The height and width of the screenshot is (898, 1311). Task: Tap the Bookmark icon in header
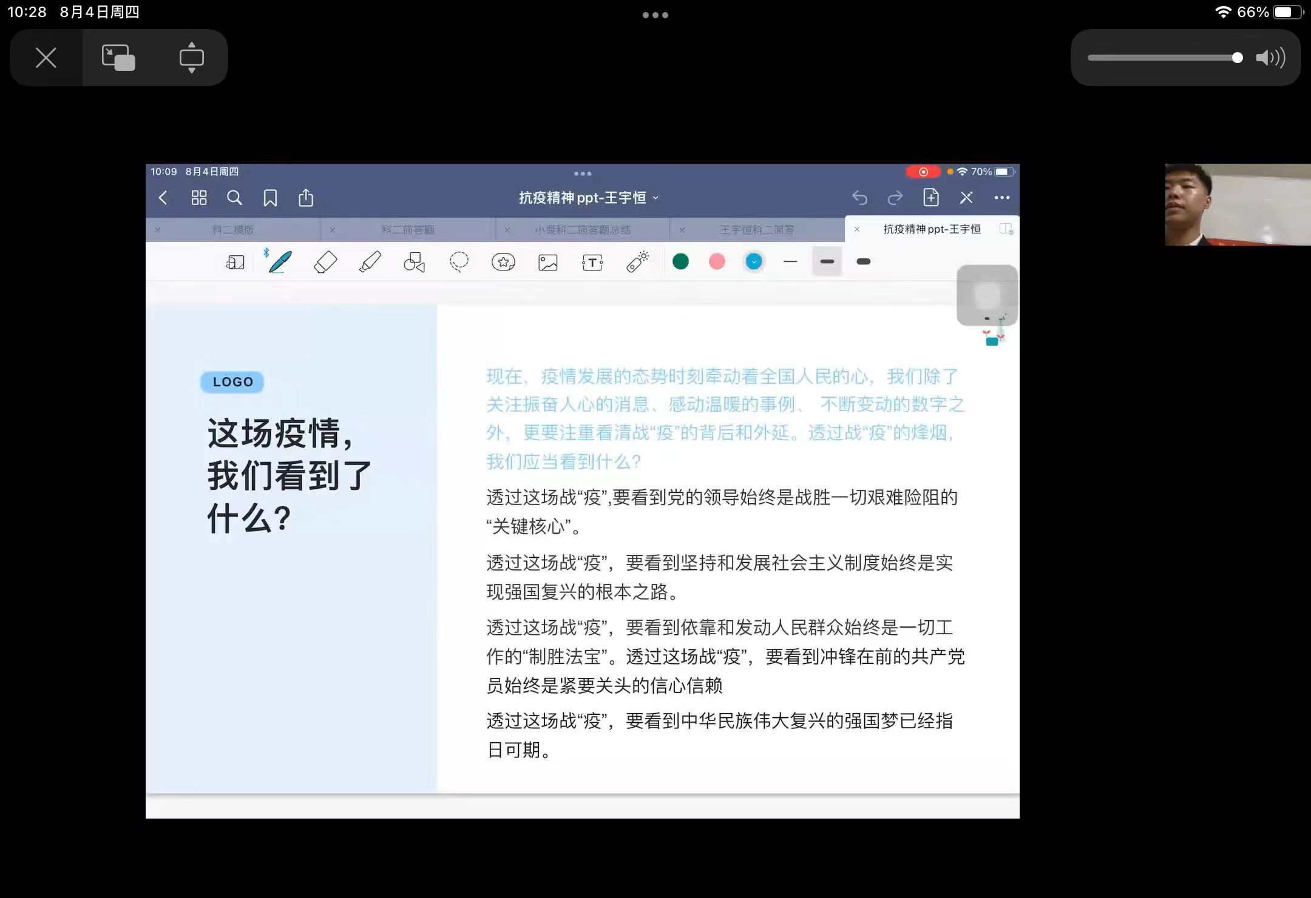(x=270, y=198)
